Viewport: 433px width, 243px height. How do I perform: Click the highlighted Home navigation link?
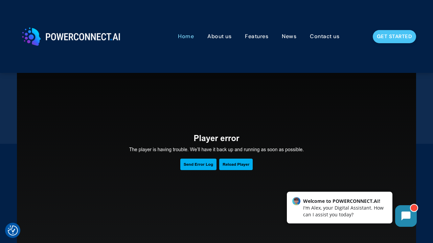click(186, 36)
